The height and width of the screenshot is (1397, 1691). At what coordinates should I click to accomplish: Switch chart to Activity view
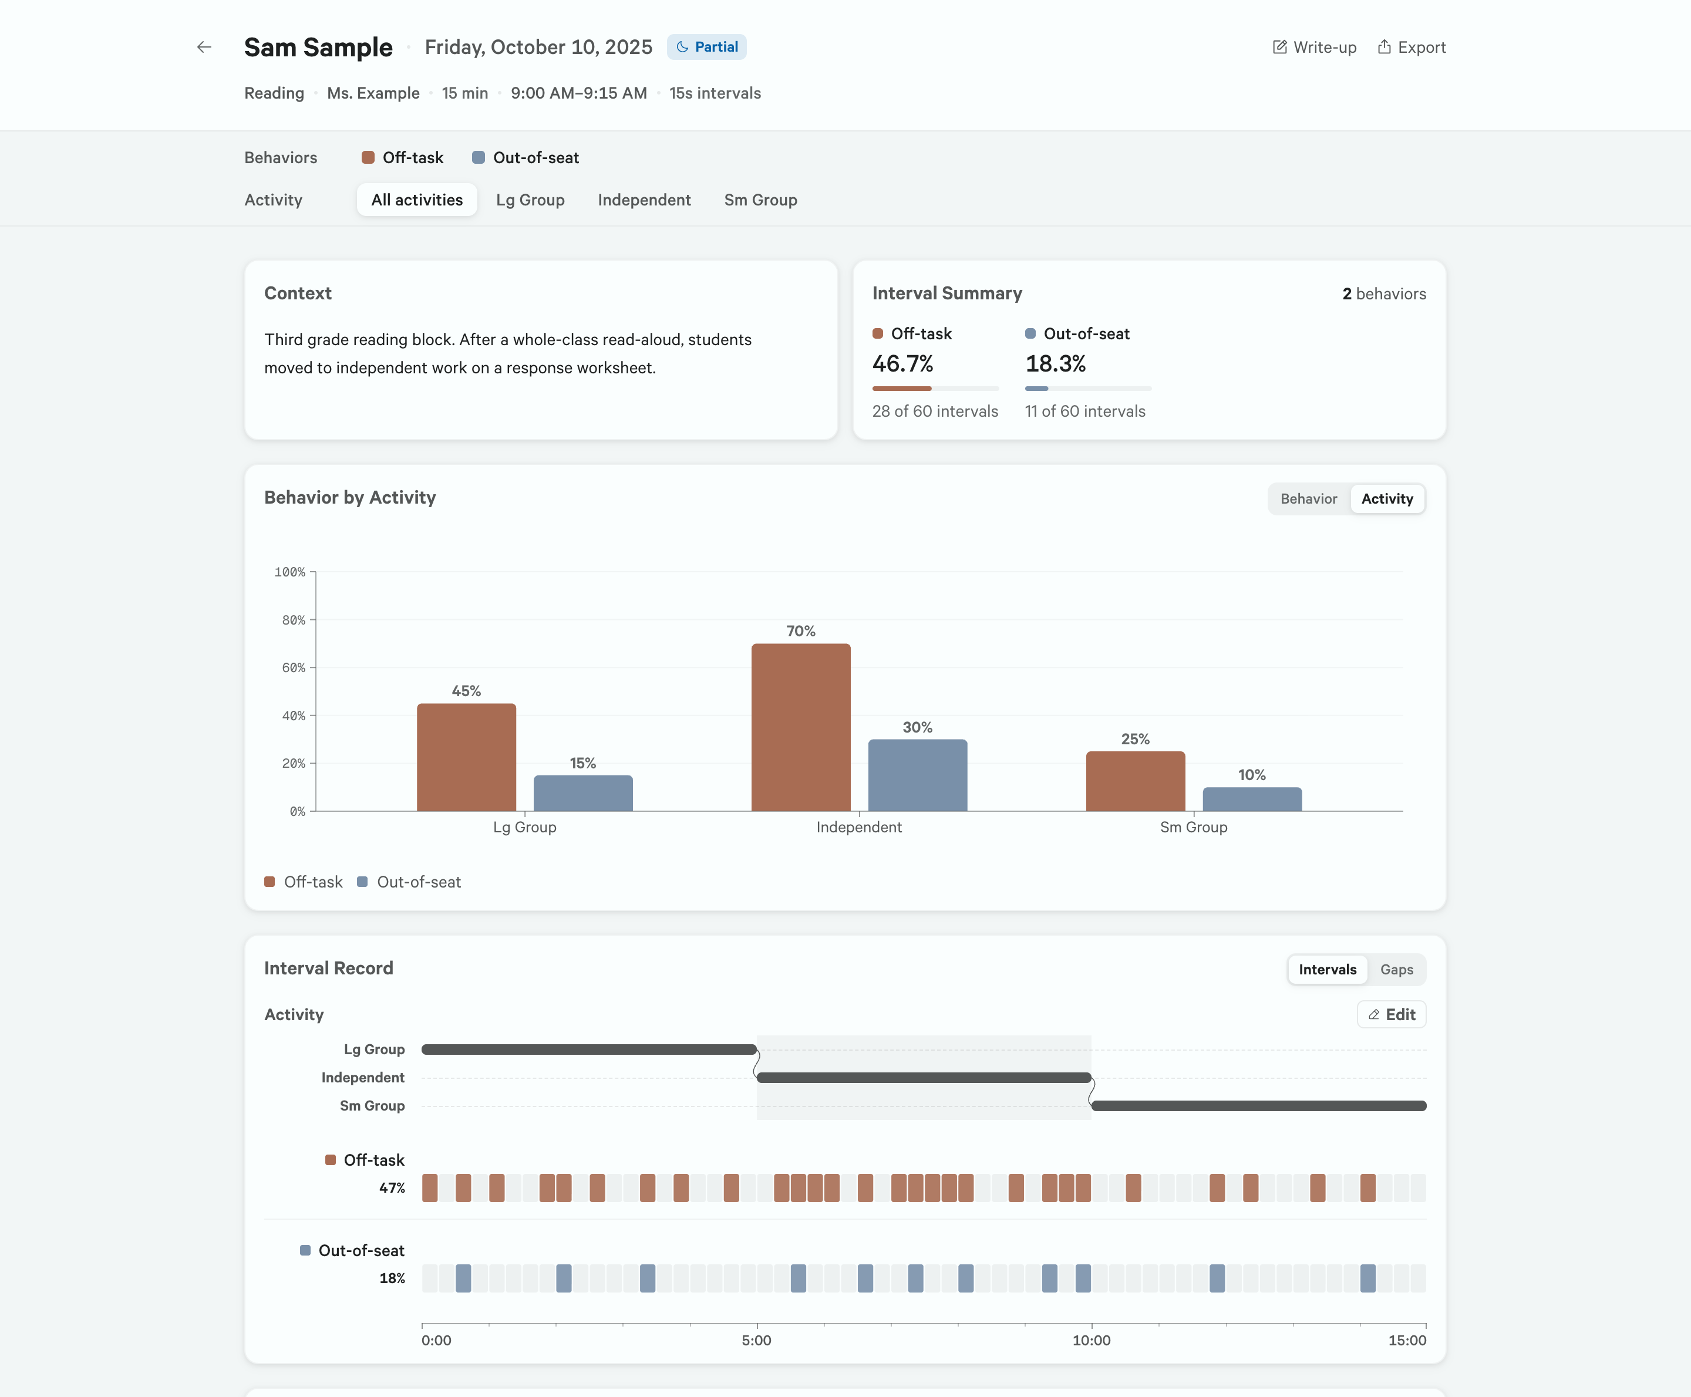pyautogui.click(x=1387, y=499)
